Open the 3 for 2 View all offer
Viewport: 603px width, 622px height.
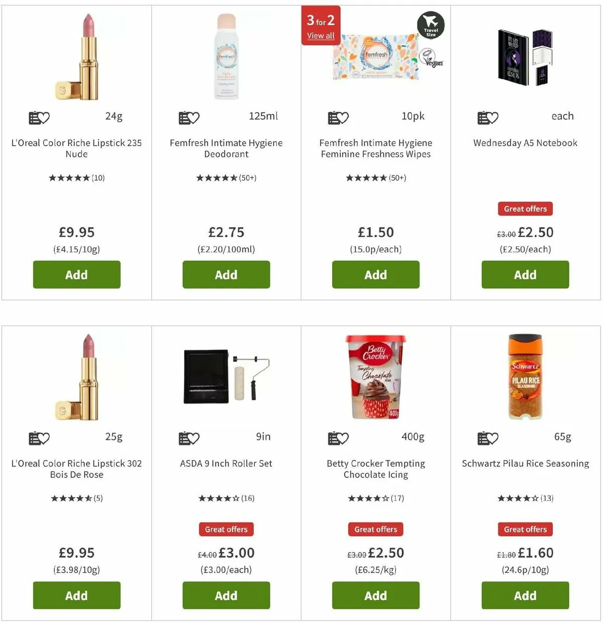coord(321,36)
